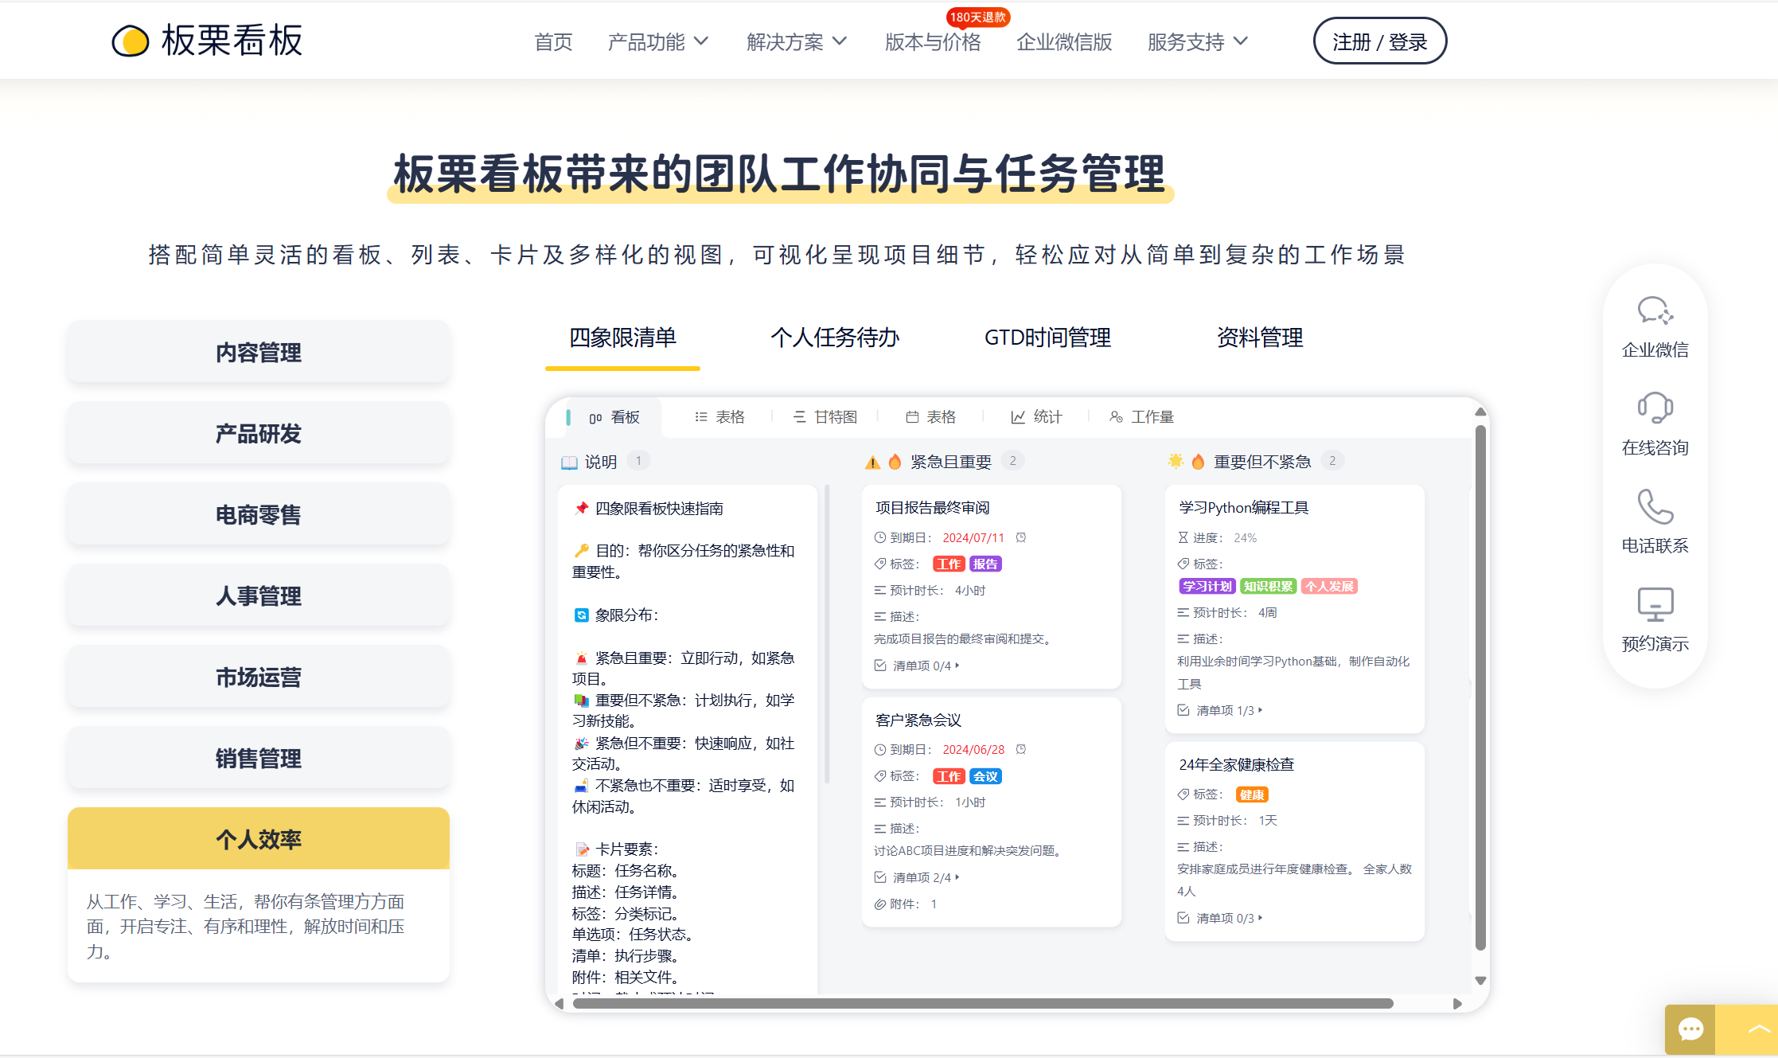The height and width of the screenshot is (1058, 1778).
Task: Click the purple 学习计划 tag
Action: 1207,586
